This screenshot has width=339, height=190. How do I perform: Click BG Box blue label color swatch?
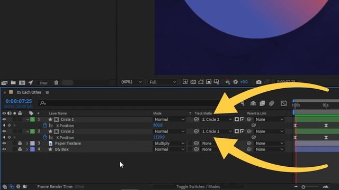pyautogui.click(x=32, y=149)
